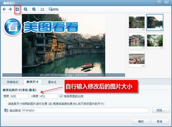Close the 编辑图片 dialog window
Viewport: 172px width, 127px height.
point(166,2)
